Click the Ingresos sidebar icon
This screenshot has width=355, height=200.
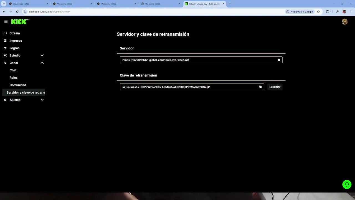tap(5, 41)
